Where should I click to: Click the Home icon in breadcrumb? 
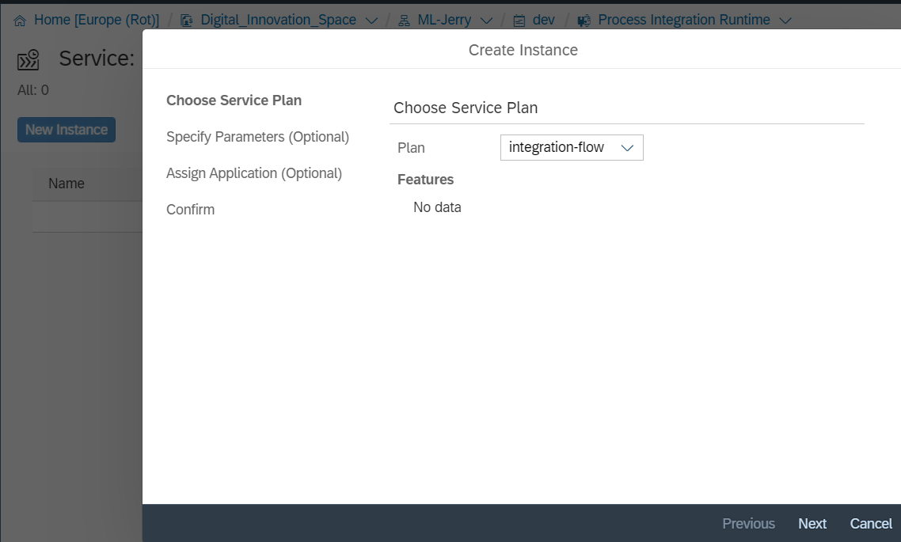coord(21,20)
